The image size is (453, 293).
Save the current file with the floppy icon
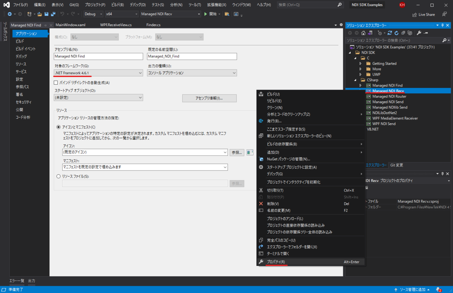pyautogui.click(x=46, y=14)
